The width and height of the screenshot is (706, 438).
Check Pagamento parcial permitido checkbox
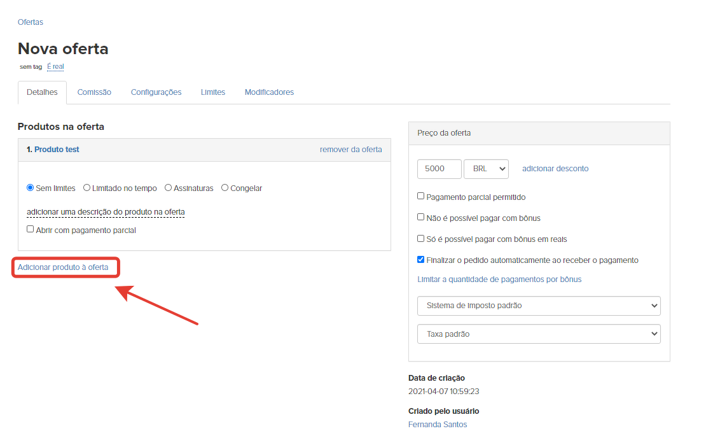tap(421, 196)
